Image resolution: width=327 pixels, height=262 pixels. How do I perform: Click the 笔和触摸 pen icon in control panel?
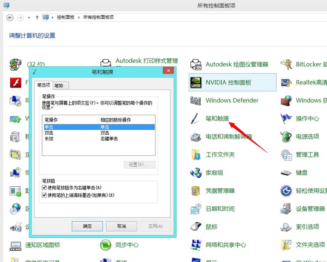pos(195,118)
